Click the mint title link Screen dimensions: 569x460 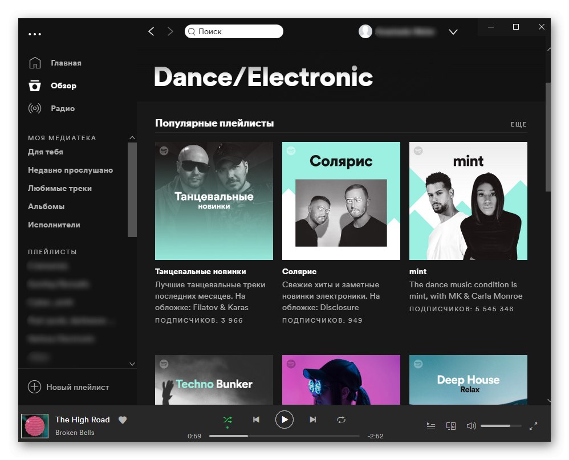coord(418,271)
